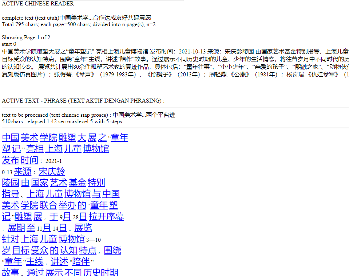Open the 基金 word link
349x276 pixels.
(x=78, y=183)
